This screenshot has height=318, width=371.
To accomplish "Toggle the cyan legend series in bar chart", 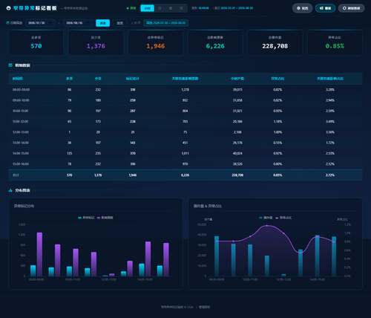I will 86,218.
